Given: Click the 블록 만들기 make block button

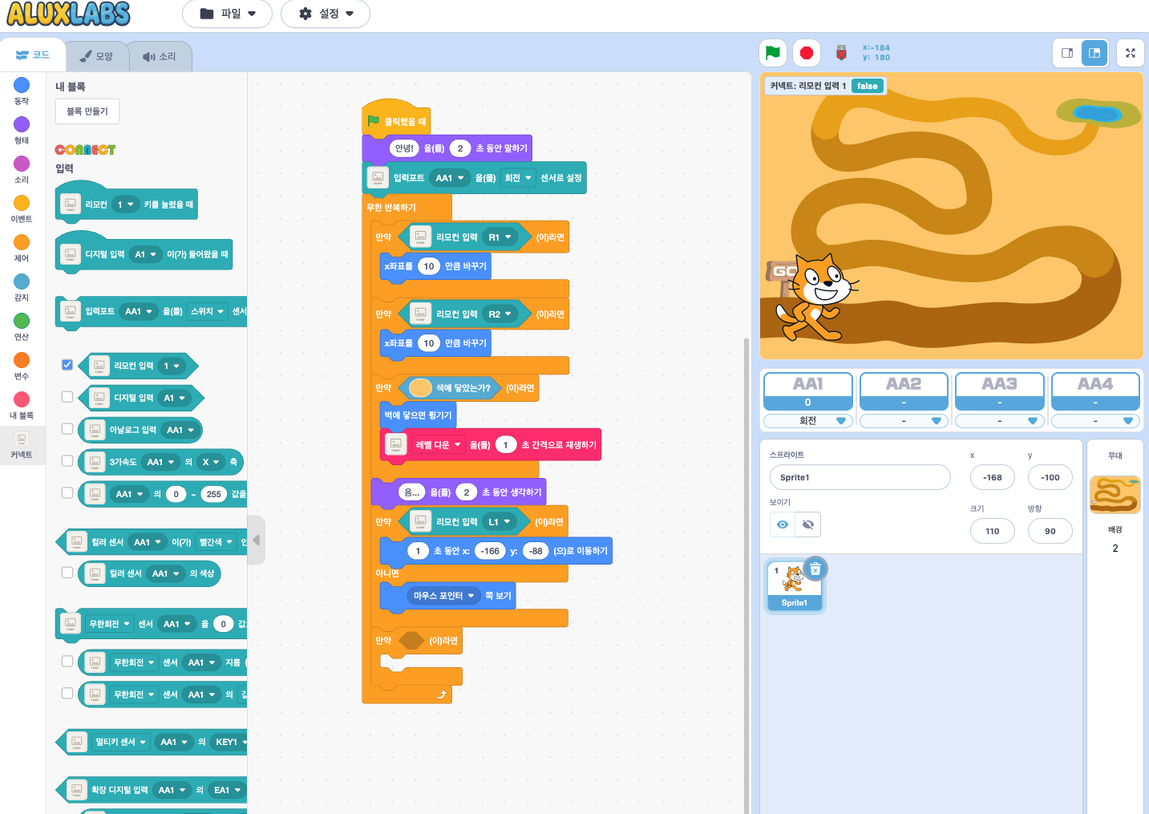Looking at the screenshot, I should (x=87, y=111).
